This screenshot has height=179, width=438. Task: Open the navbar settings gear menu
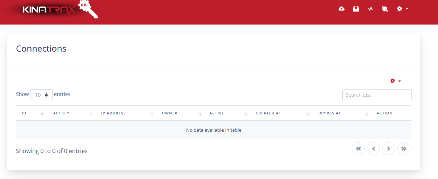click(402, 9)
